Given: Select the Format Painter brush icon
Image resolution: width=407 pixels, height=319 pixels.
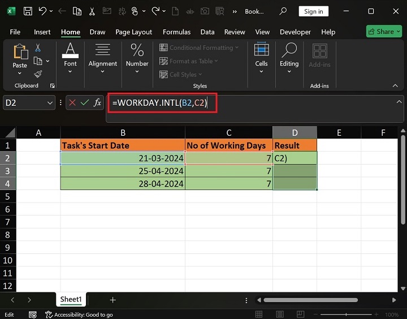Looking at the screenshot, I should point(38,74).
